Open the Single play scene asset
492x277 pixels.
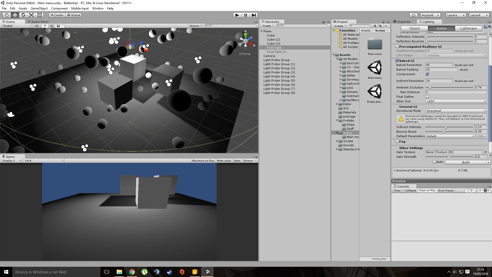coord(375,94)
